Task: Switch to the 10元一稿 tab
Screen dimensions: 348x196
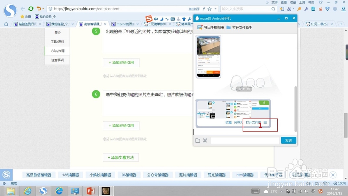Action: (x=319, y=24)
